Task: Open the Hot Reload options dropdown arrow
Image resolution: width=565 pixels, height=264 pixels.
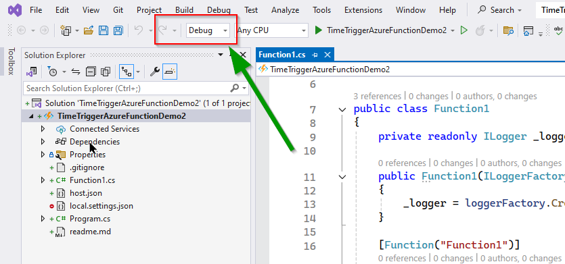Action: [491, 31]
